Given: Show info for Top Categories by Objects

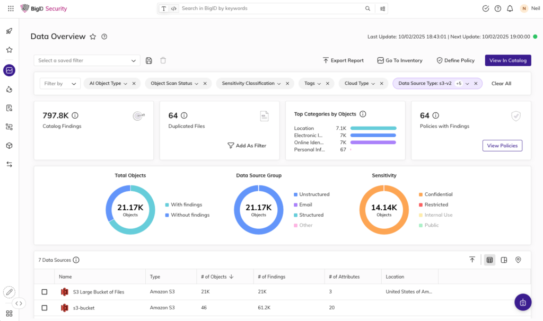Looking at the screenshot, I should (363, 114).
